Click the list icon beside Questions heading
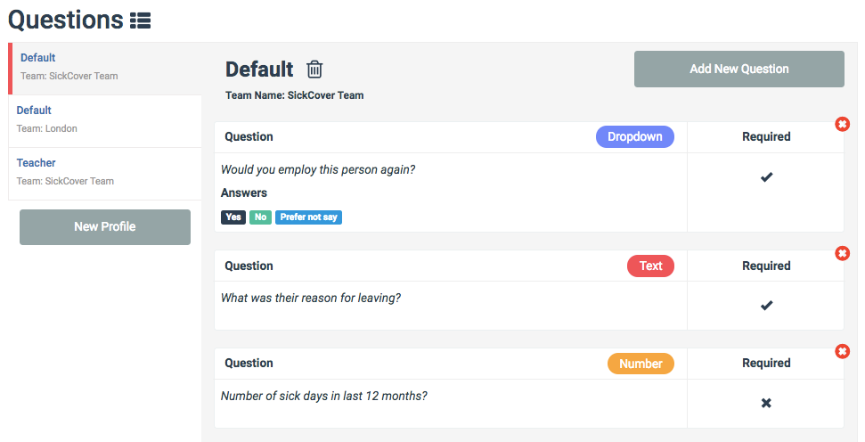Viewport: 865px width, 442px height. tap(140, 20)
